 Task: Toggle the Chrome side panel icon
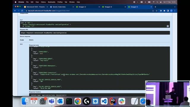click(x=168, y=11)
